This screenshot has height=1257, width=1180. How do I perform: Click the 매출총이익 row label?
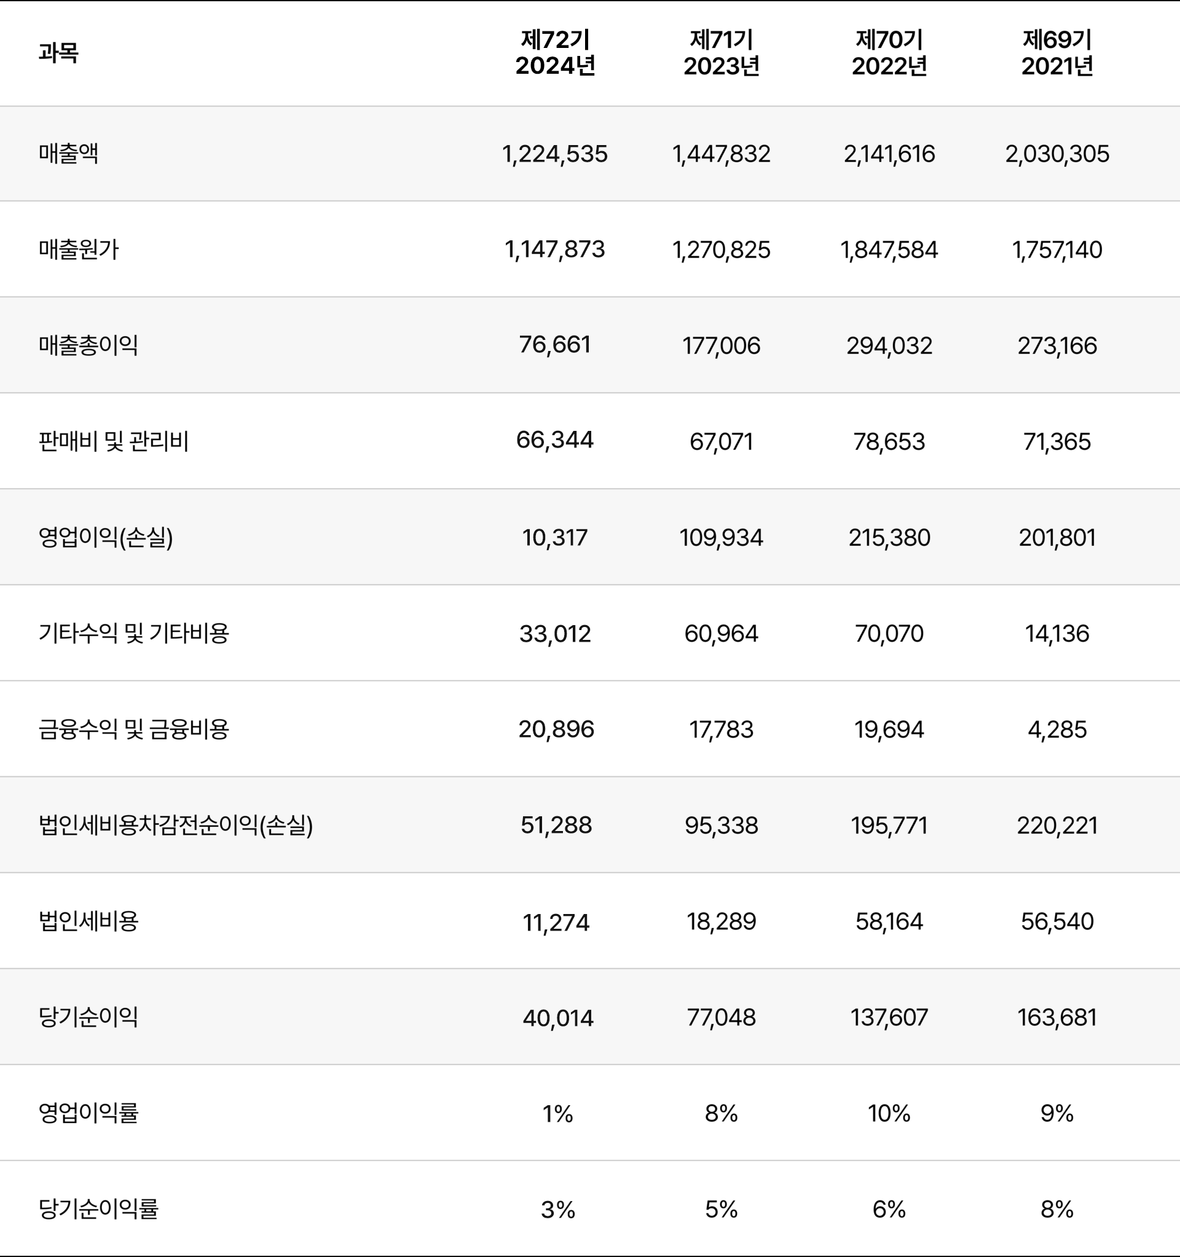pos(88,345)
